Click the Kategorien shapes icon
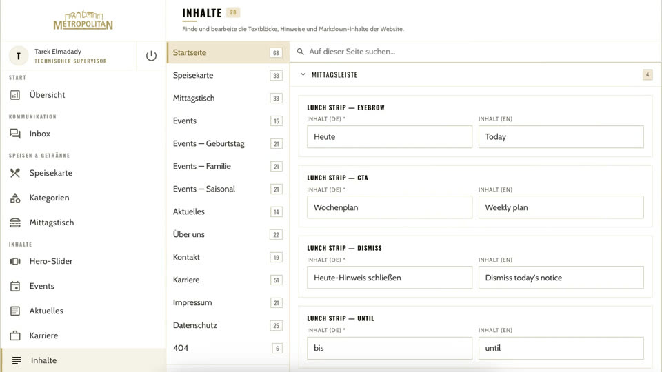Screen dimensions: 662x372 [x=15, y=198]
